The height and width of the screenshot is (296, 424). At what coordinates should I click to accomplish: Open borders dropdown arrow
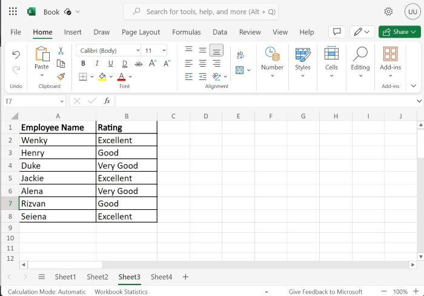[x=92, y=76]
